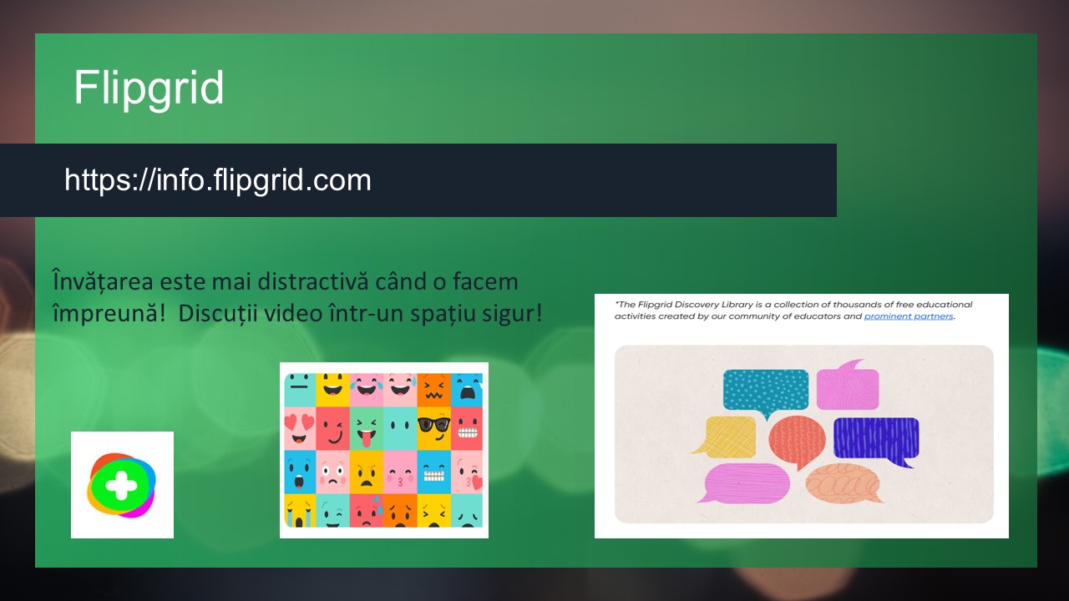The height and width of the screenshot is (601, 1069).
Task: Click the heart-eyes emoji tile
Action: coord(299,428)
